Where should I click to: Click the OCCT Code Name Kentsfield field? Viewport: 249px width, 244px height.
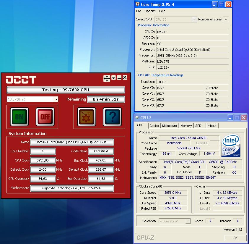101,151
